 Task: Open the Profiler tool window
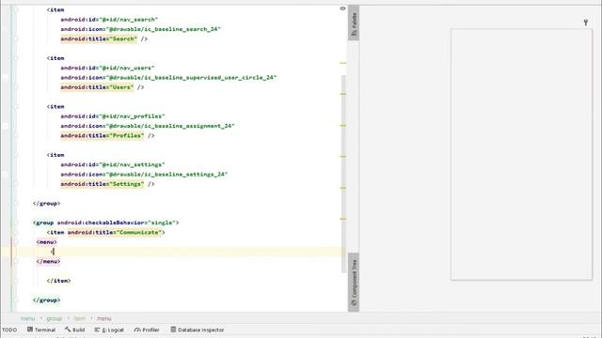147,330
